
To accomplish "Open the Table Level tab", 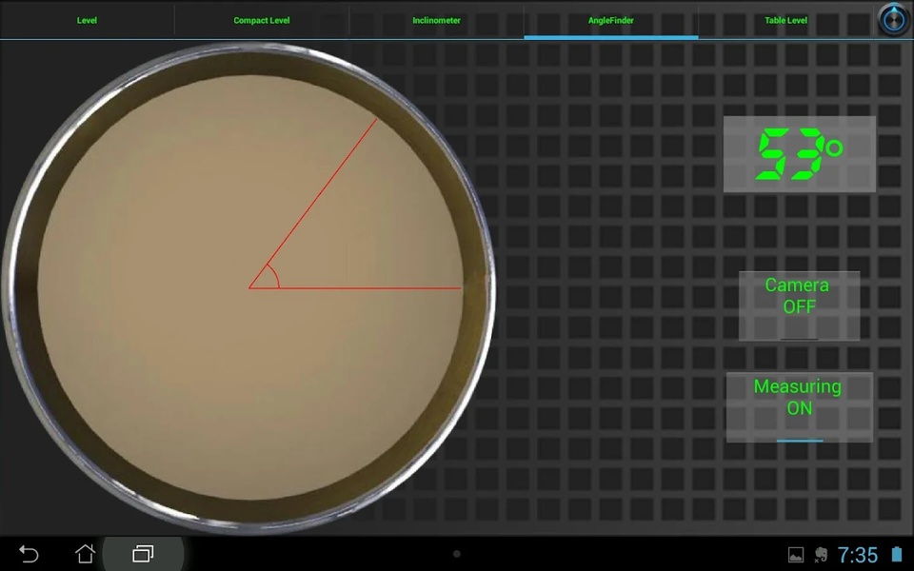I will 785,20.
